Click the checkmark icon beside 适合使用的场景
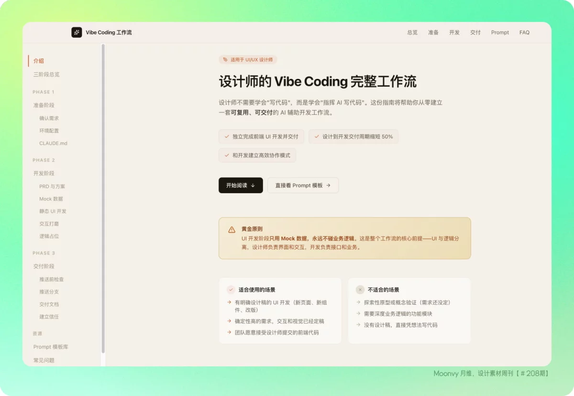 click(231, 290)
